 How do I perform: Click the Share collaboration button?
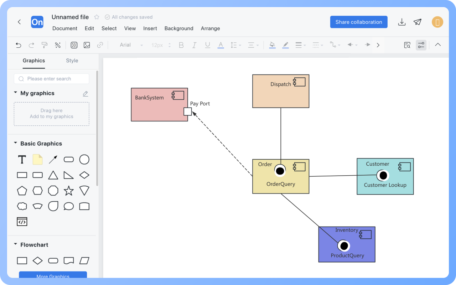[359, 22]
